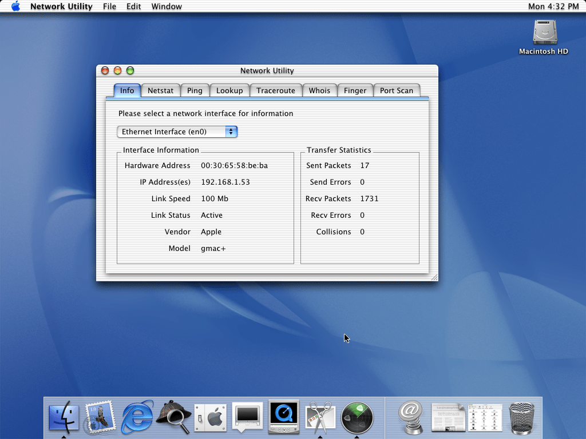Click the Link Status value Active

212,215
